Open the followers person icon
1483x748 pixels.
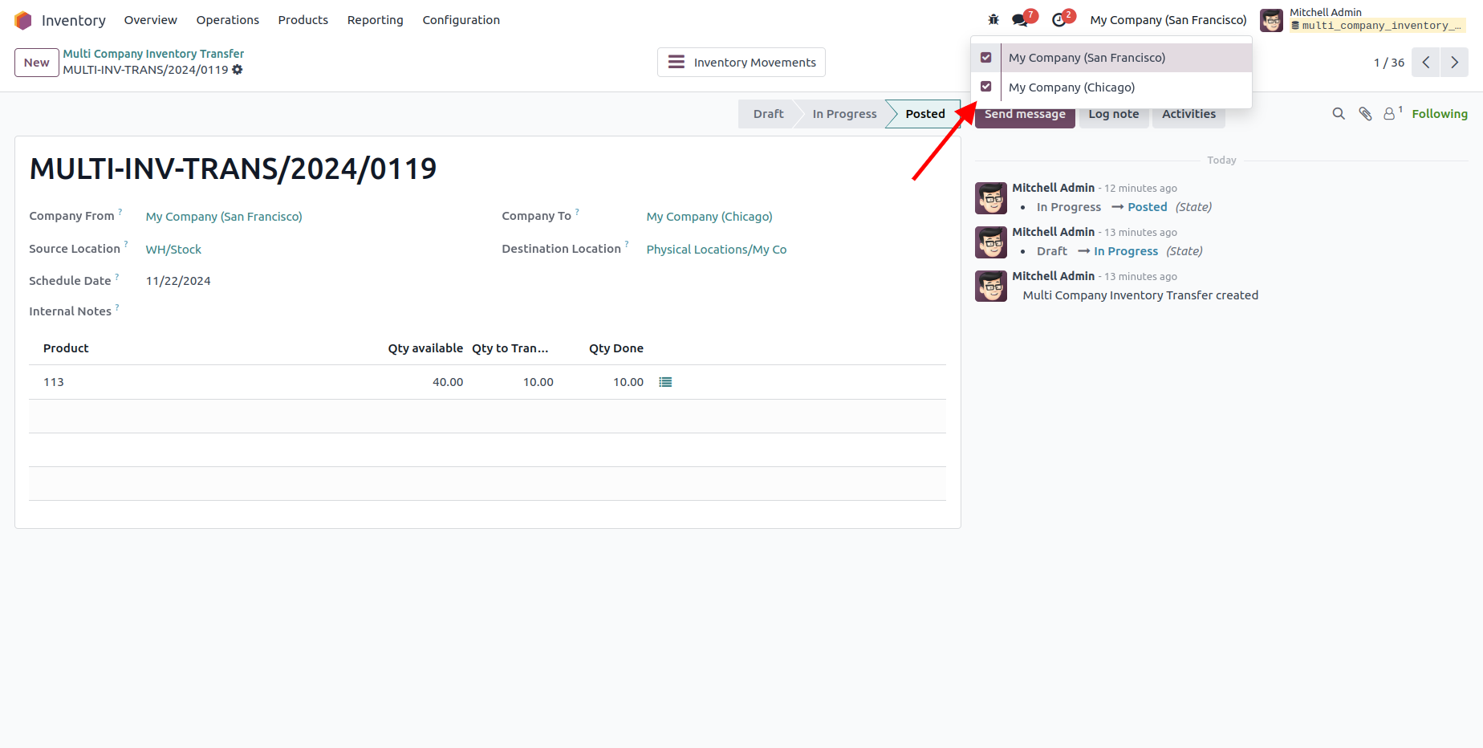click(x=1389, y=114)
